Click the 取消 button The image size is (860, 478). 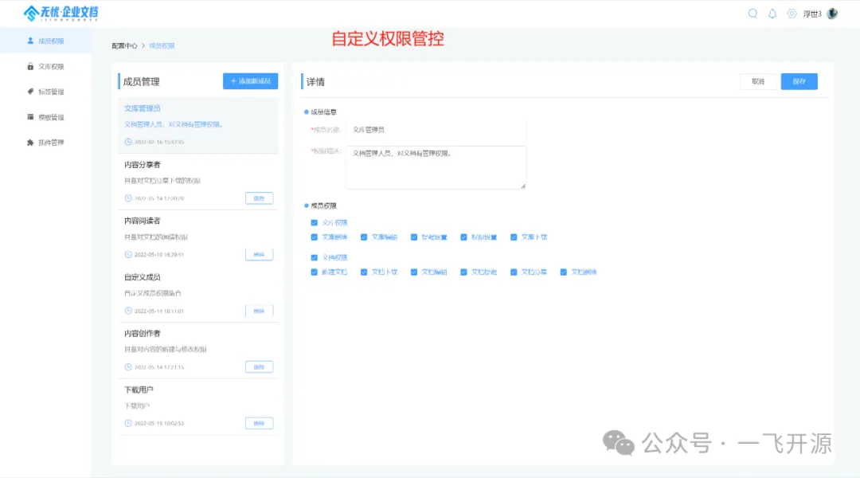click(758, 81)
